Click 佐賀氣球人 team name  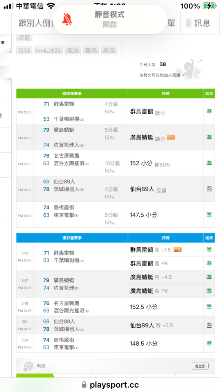coord(67,145)
